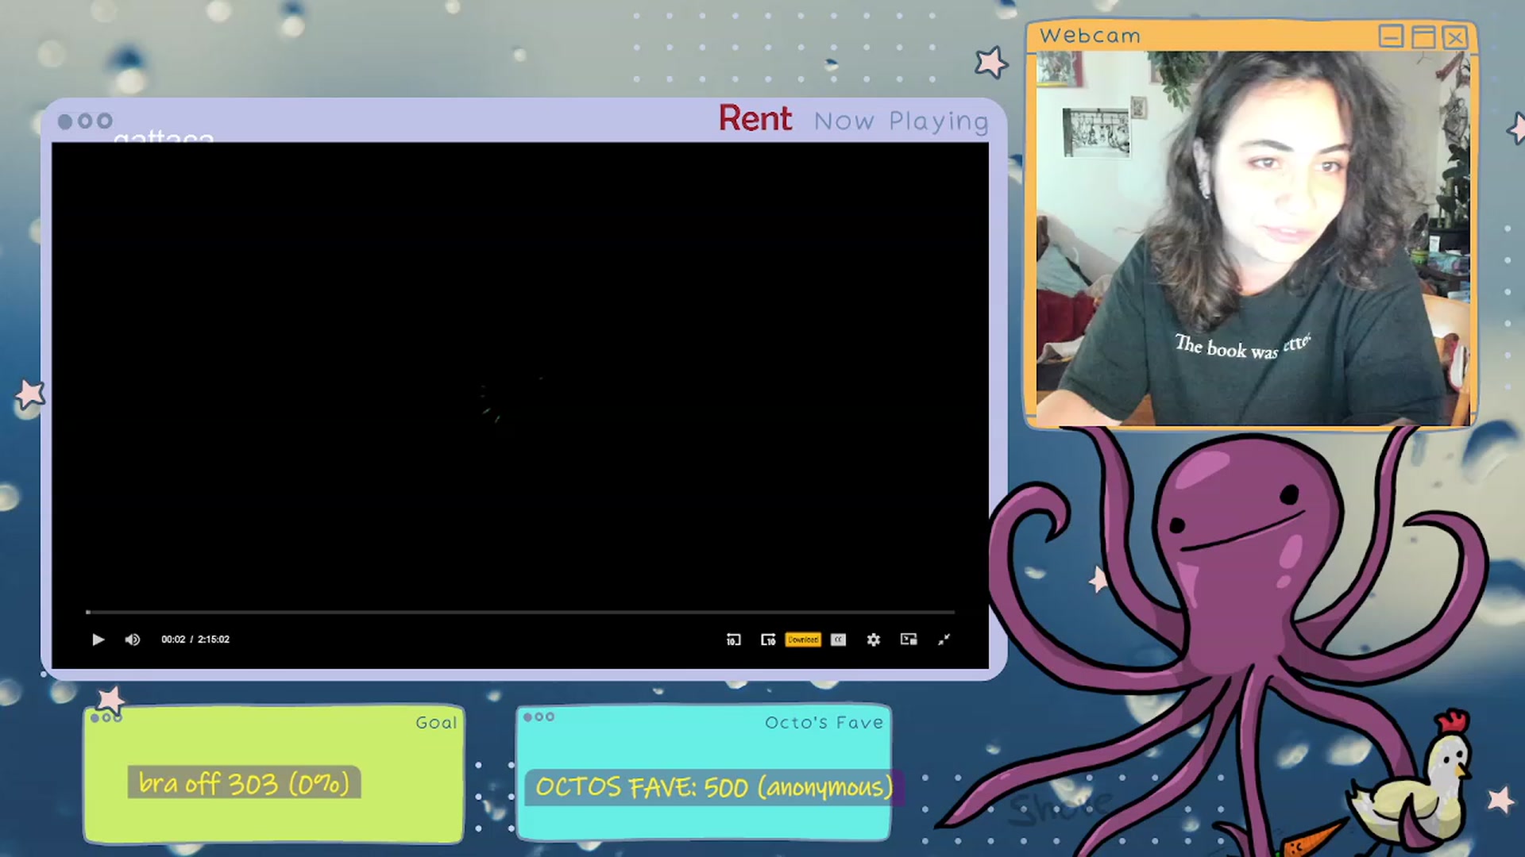Click the Now Playing label

(901, 121)
